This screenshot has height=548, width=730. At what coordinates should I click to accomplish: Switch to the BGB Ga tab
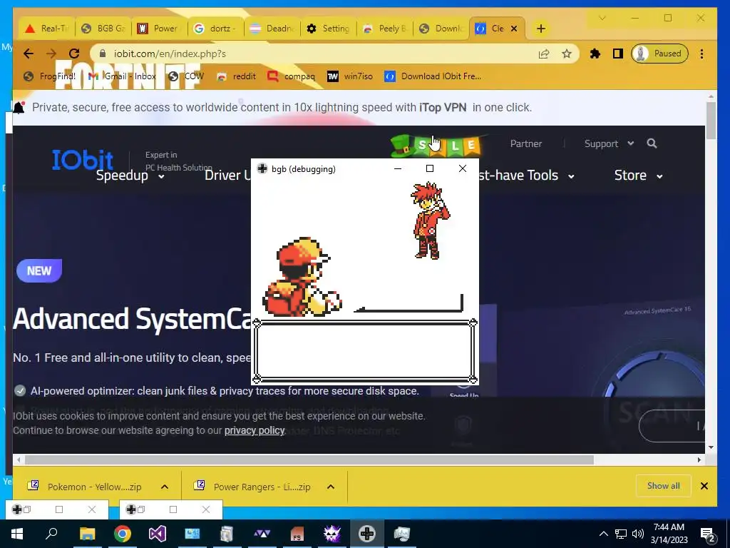point(103,29)
